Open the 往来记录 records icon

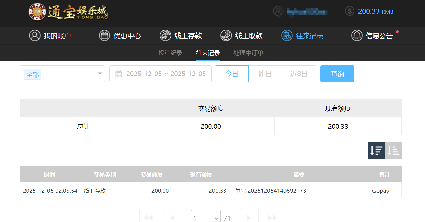(287, 36)
